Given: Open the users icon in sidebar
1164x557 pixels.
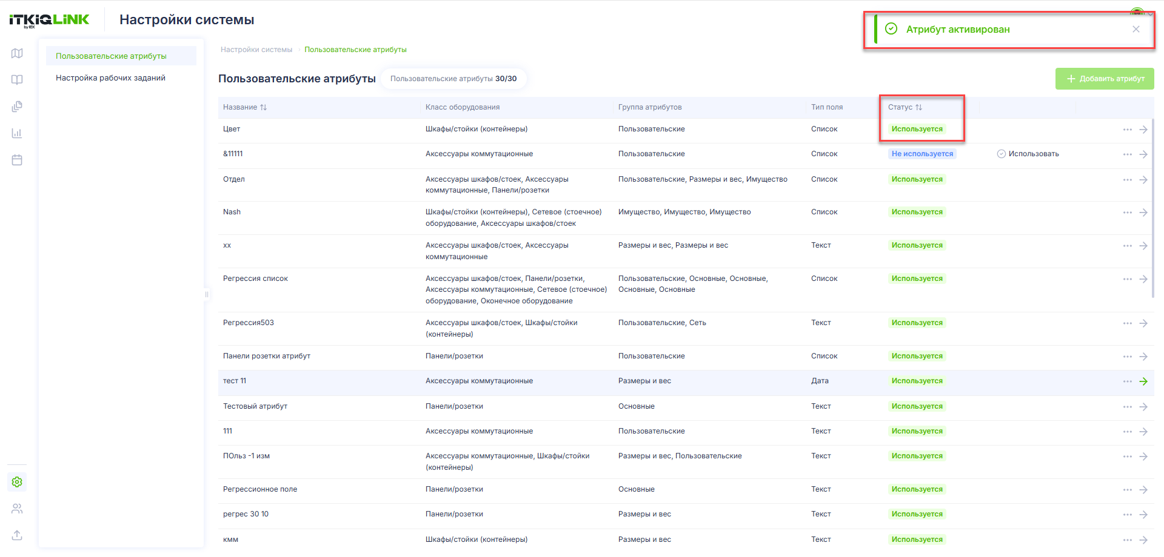Looking at the screenshot, I should 17,509.
